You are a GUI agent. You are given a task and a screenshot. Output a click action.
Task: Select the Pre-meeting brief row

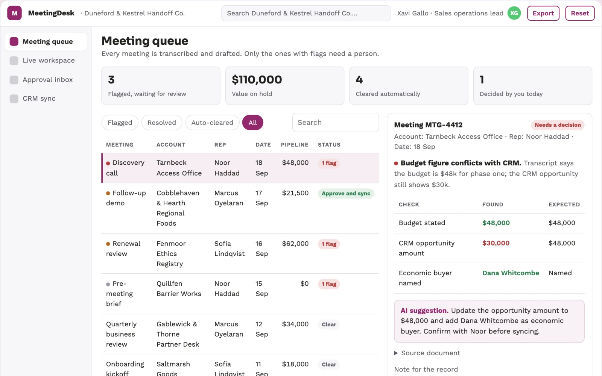[240, 294]
